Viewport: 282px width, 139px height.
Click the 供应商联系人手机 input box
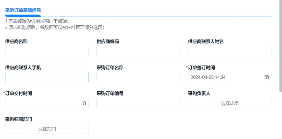click(47, 77)
